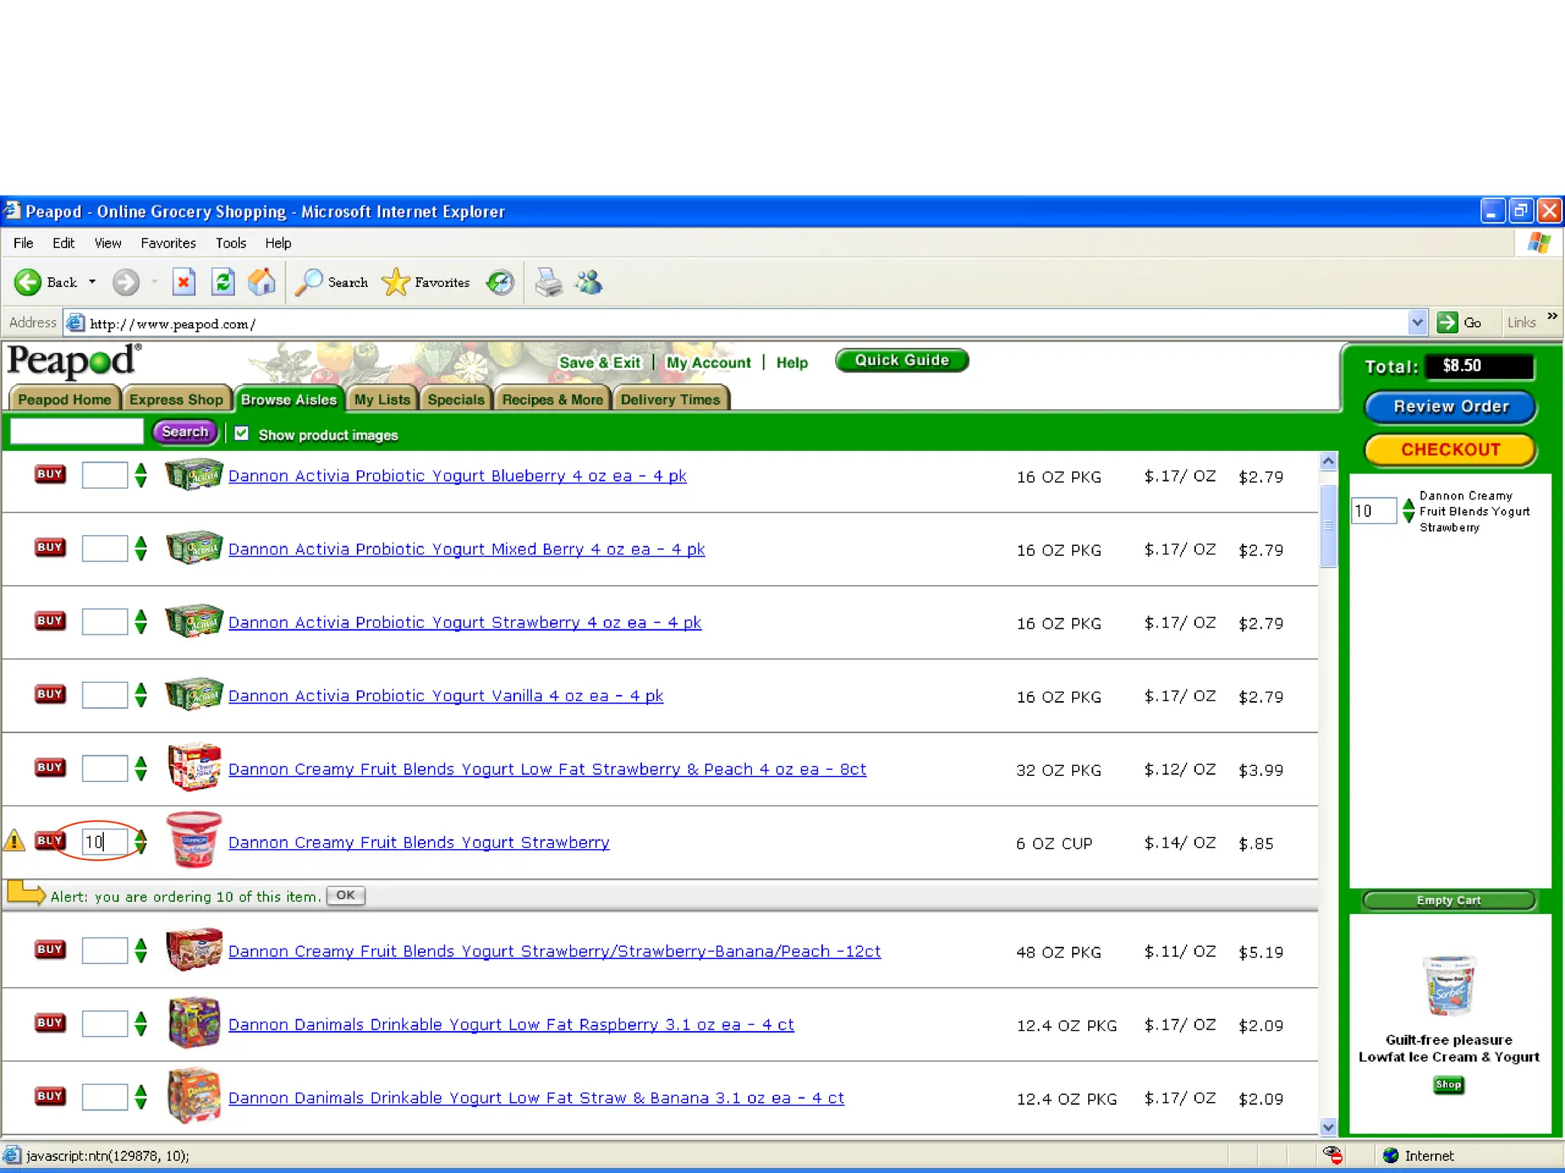This screenshot has width=1565, height=1173.
Task: Open the Tools menu
Action: click(230, 243)
